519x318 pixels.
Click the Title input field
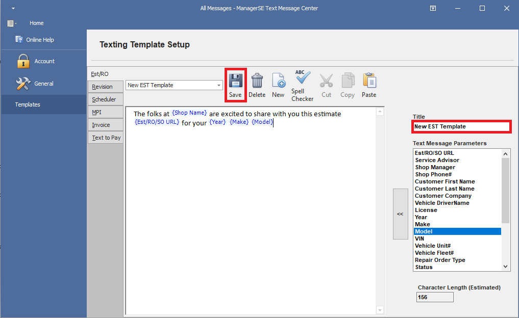pos(461,126)
